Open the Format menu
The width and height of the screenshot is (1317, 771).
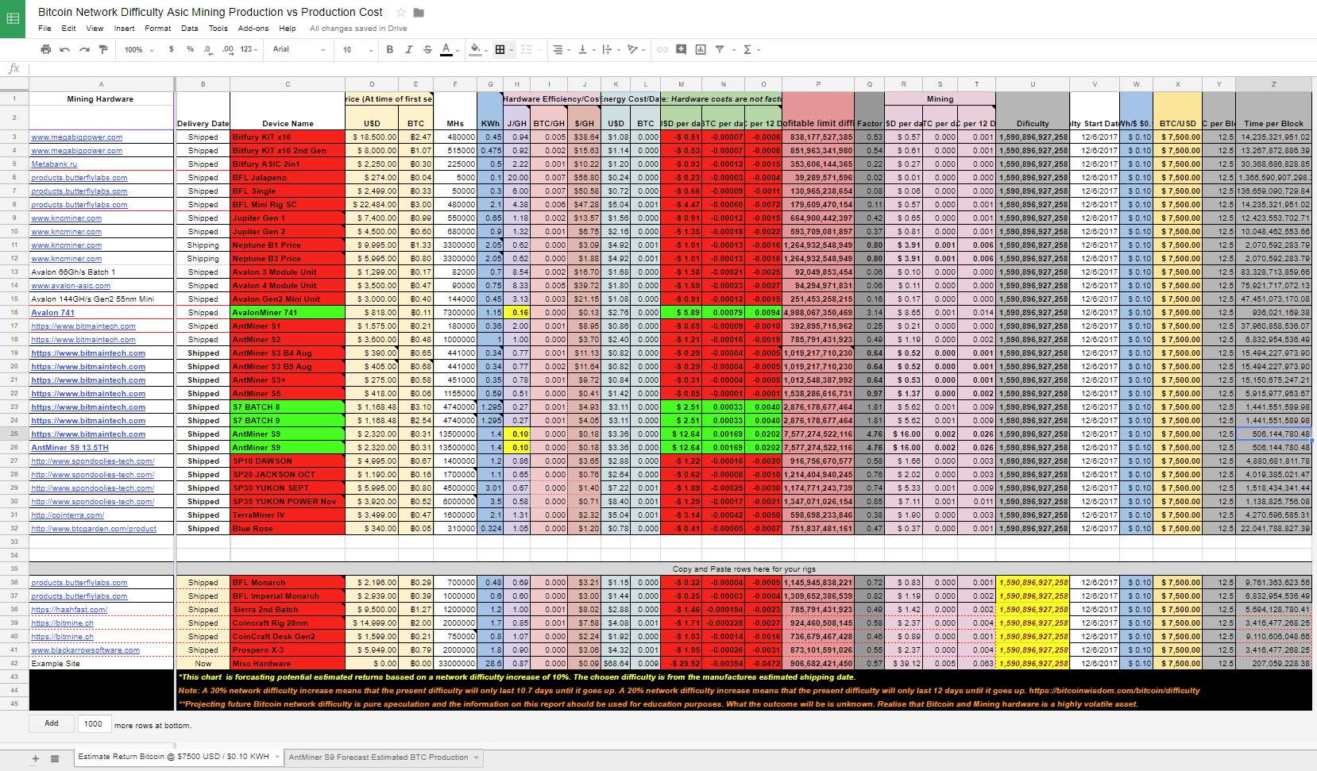coord(157,28)
